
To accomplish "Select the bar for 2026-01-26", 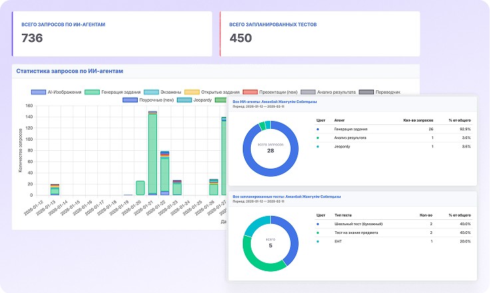I will click(214, 187).
